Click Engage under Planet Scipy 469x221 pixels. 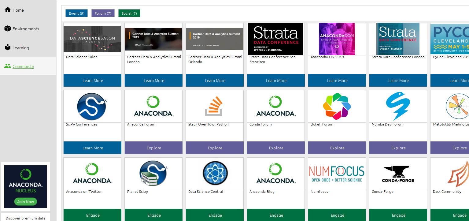(x=153, y=215)
